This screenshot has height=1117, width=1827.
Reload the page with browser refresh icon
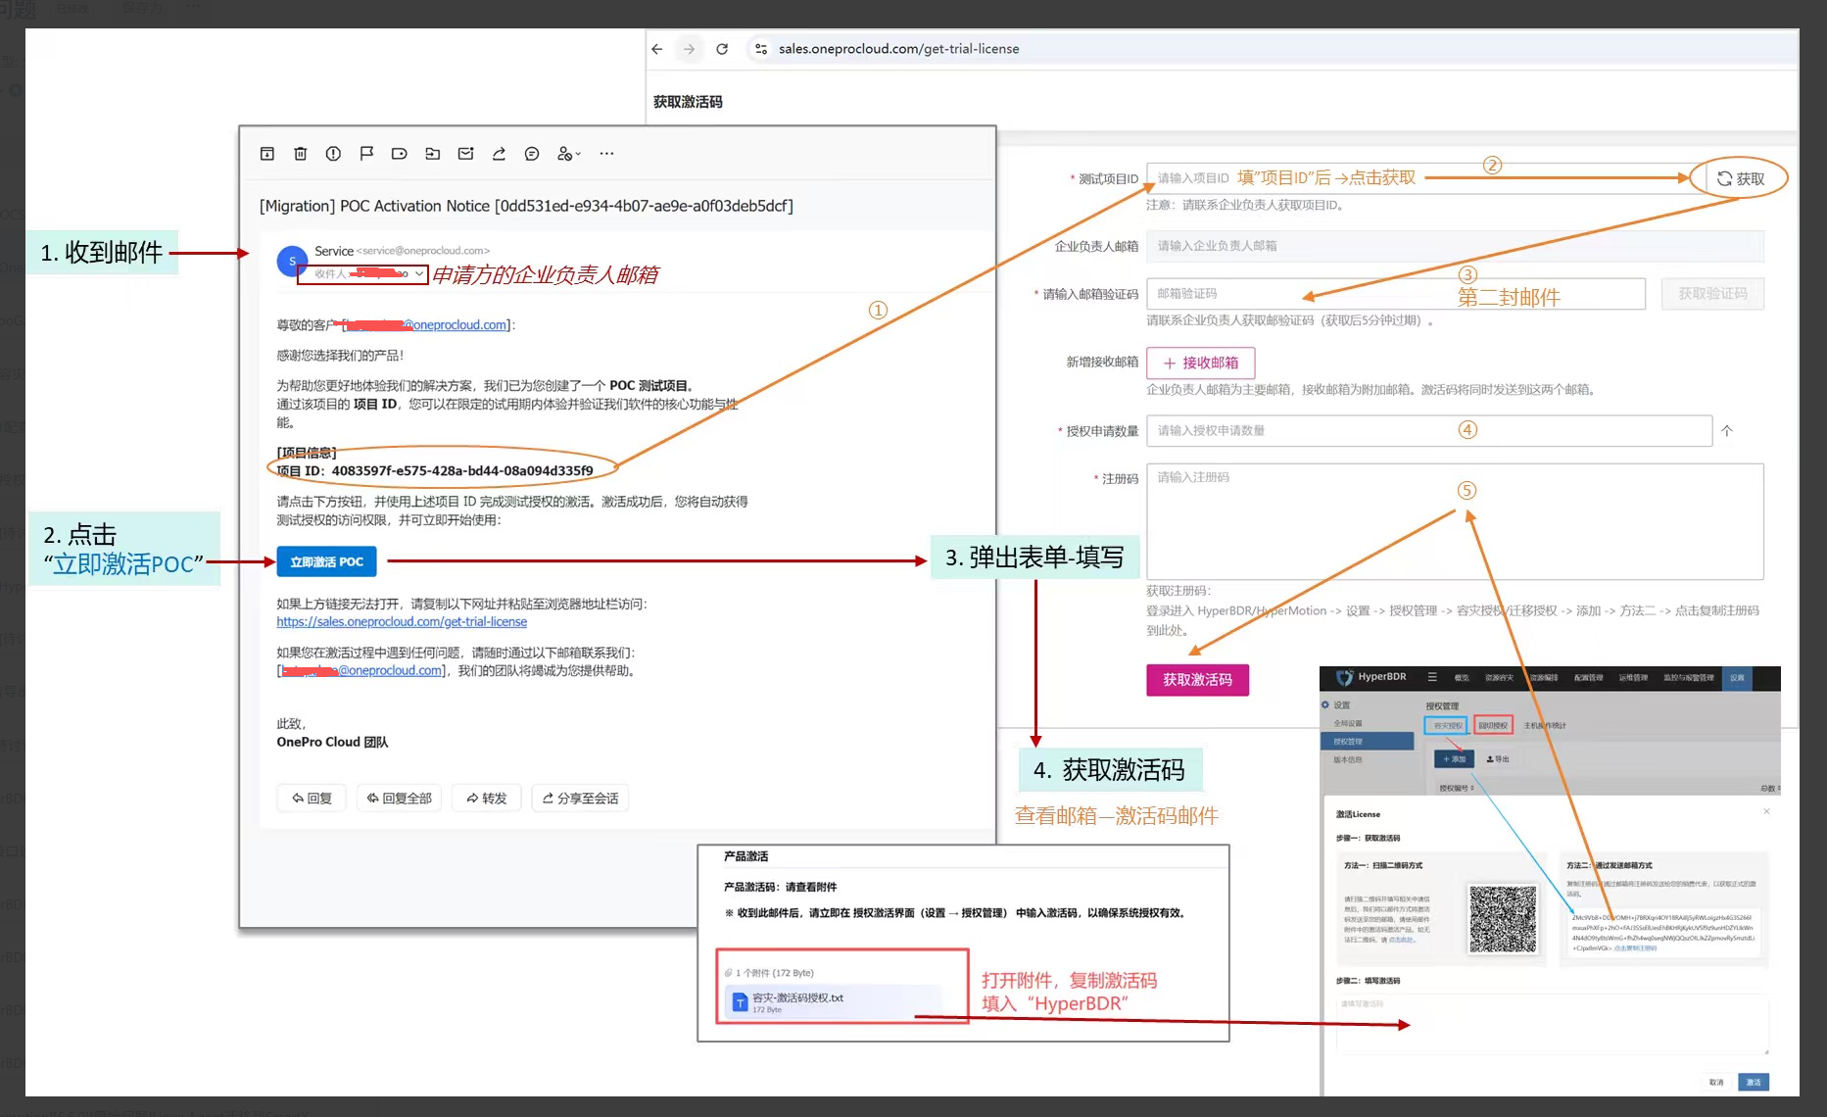722,49
